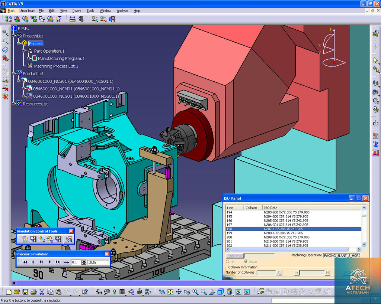Open the Insert menu

point(77,11)
